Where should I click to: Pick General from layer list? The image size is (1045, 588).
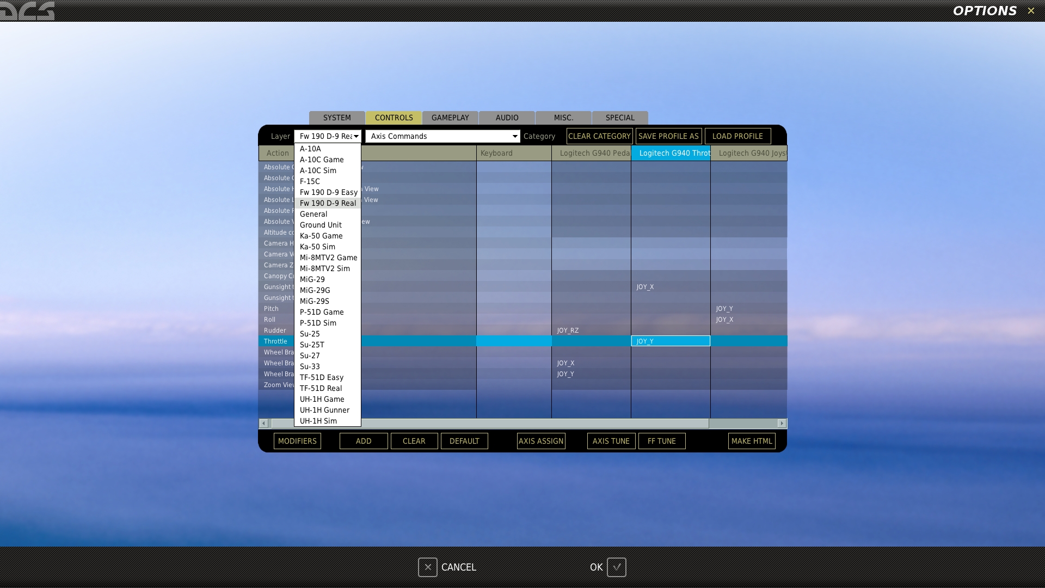(x=328, y=214)
